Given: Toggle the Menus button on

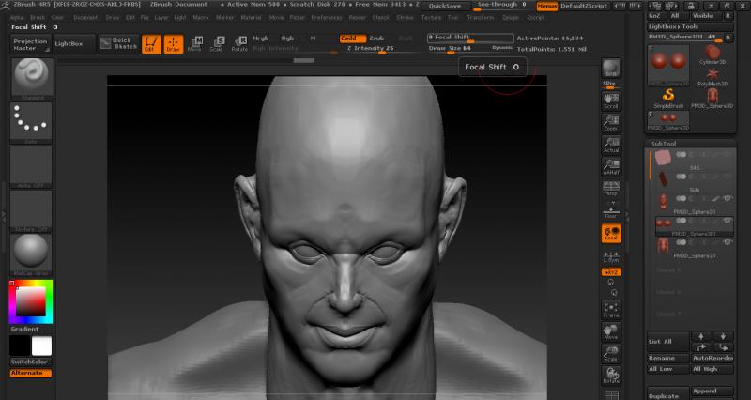Looking at the screenshot, I should click(546, 5).
